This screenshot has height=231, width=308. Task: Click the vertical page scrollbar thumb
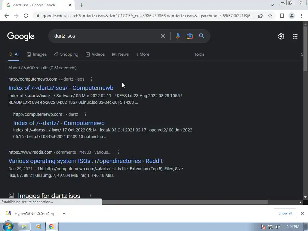[305, 48]
